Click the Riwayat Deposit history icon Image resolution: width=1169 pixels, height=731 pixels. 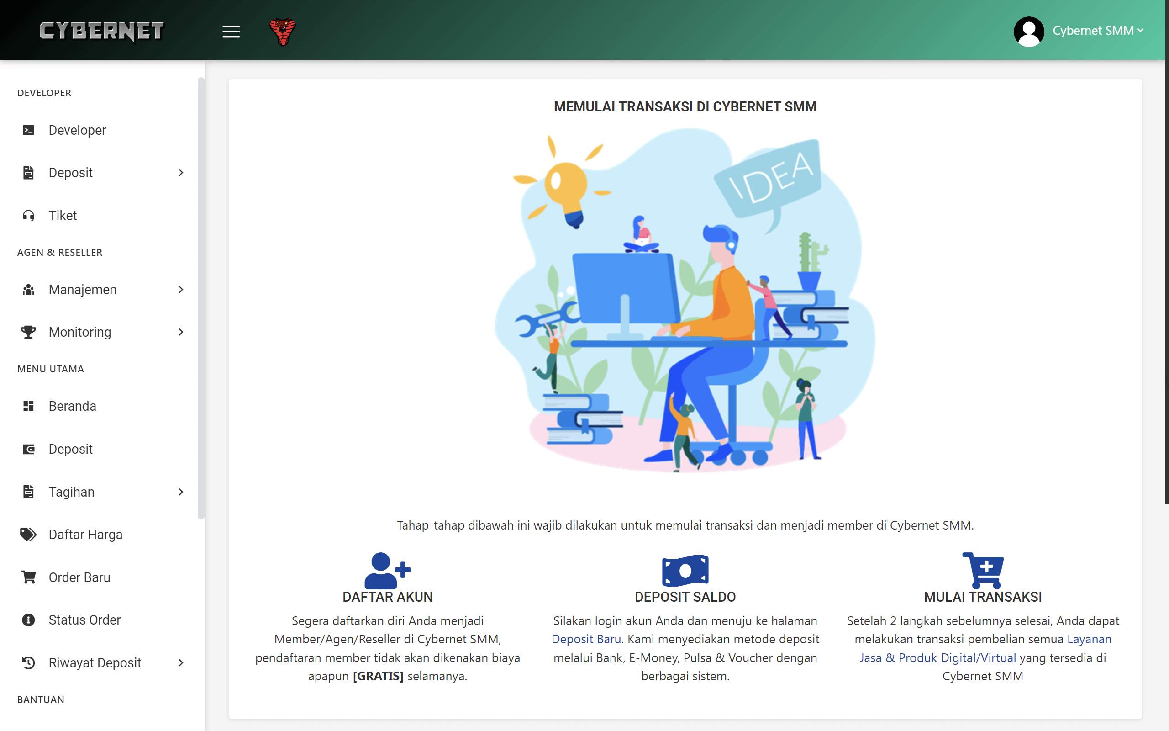(27, 662)
